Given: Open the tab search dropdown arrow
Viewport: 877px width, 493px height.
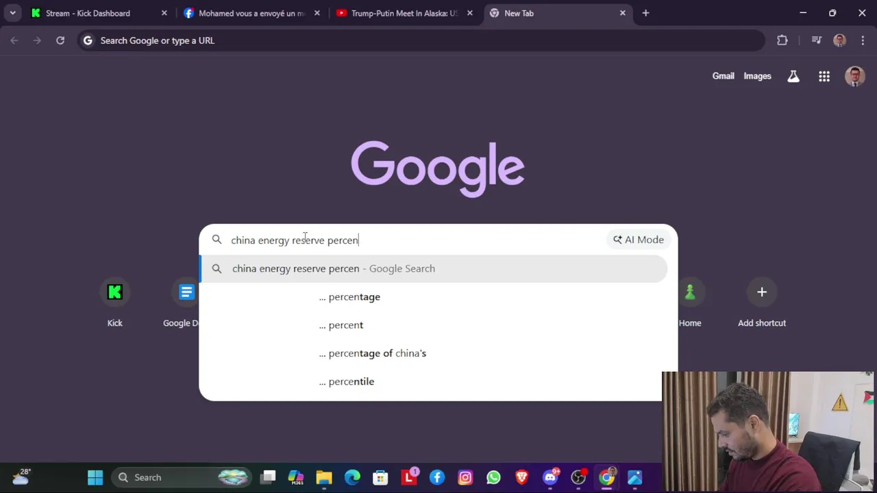Looking at the screenshot, I should click(12, 13).
